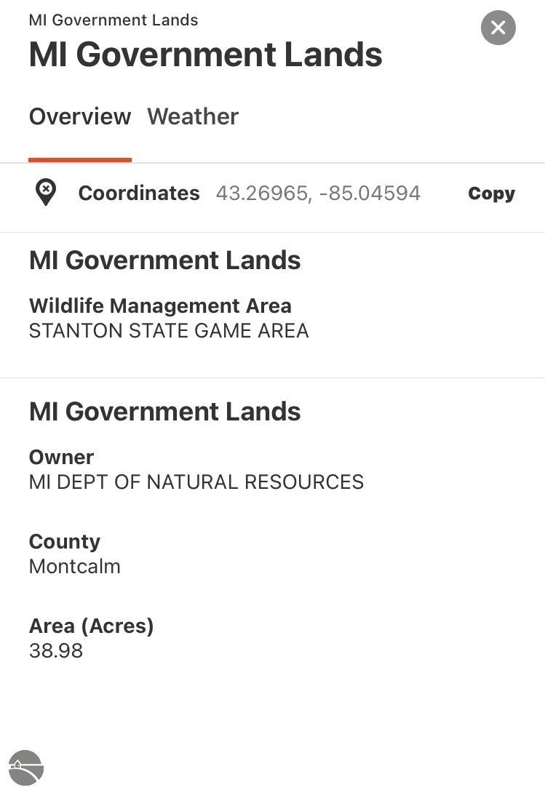Tap MI DEPT OF NATURAL RESOURCES owner value
Image resolution: width=545 pixels, height=790 pixels.
tap(196, 482)
